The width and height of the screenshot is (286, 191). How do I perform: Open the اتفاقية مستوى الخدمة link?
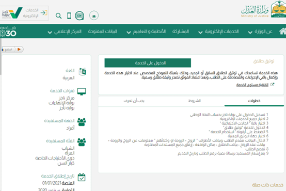(252, 85)
